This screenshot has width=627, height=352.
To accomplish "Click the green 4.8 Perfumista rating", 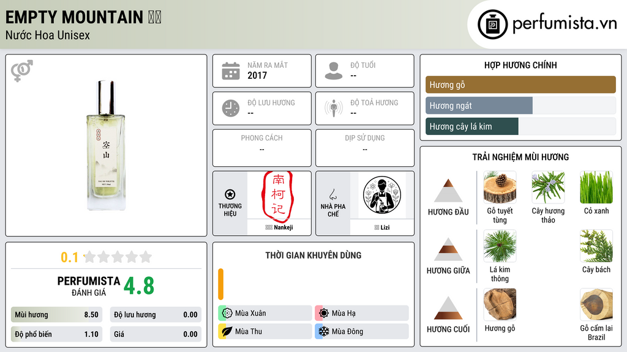I will pos(139,286).
